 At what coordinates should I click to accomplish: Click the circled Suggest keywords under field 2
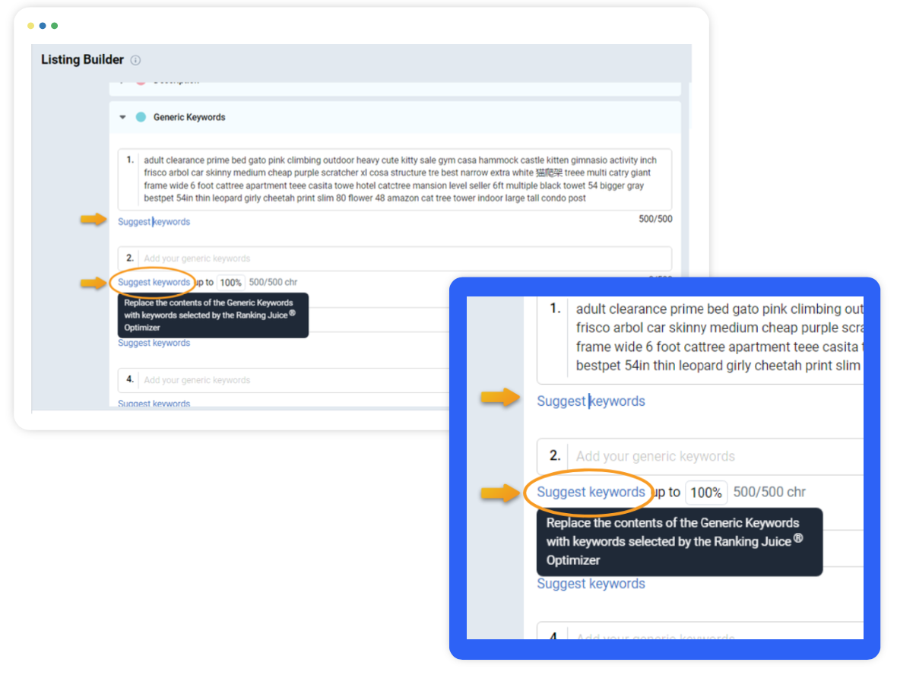click(154, 283)
